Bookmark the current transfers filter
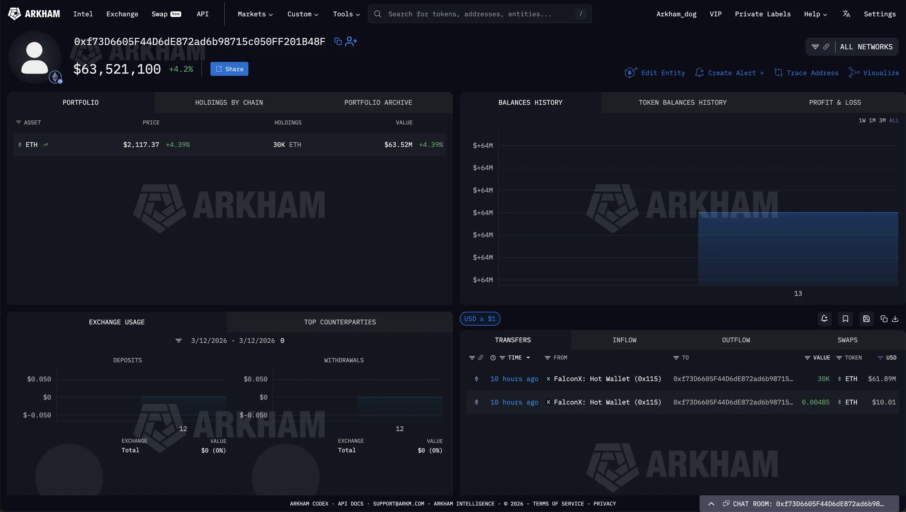 pos(845,319)
